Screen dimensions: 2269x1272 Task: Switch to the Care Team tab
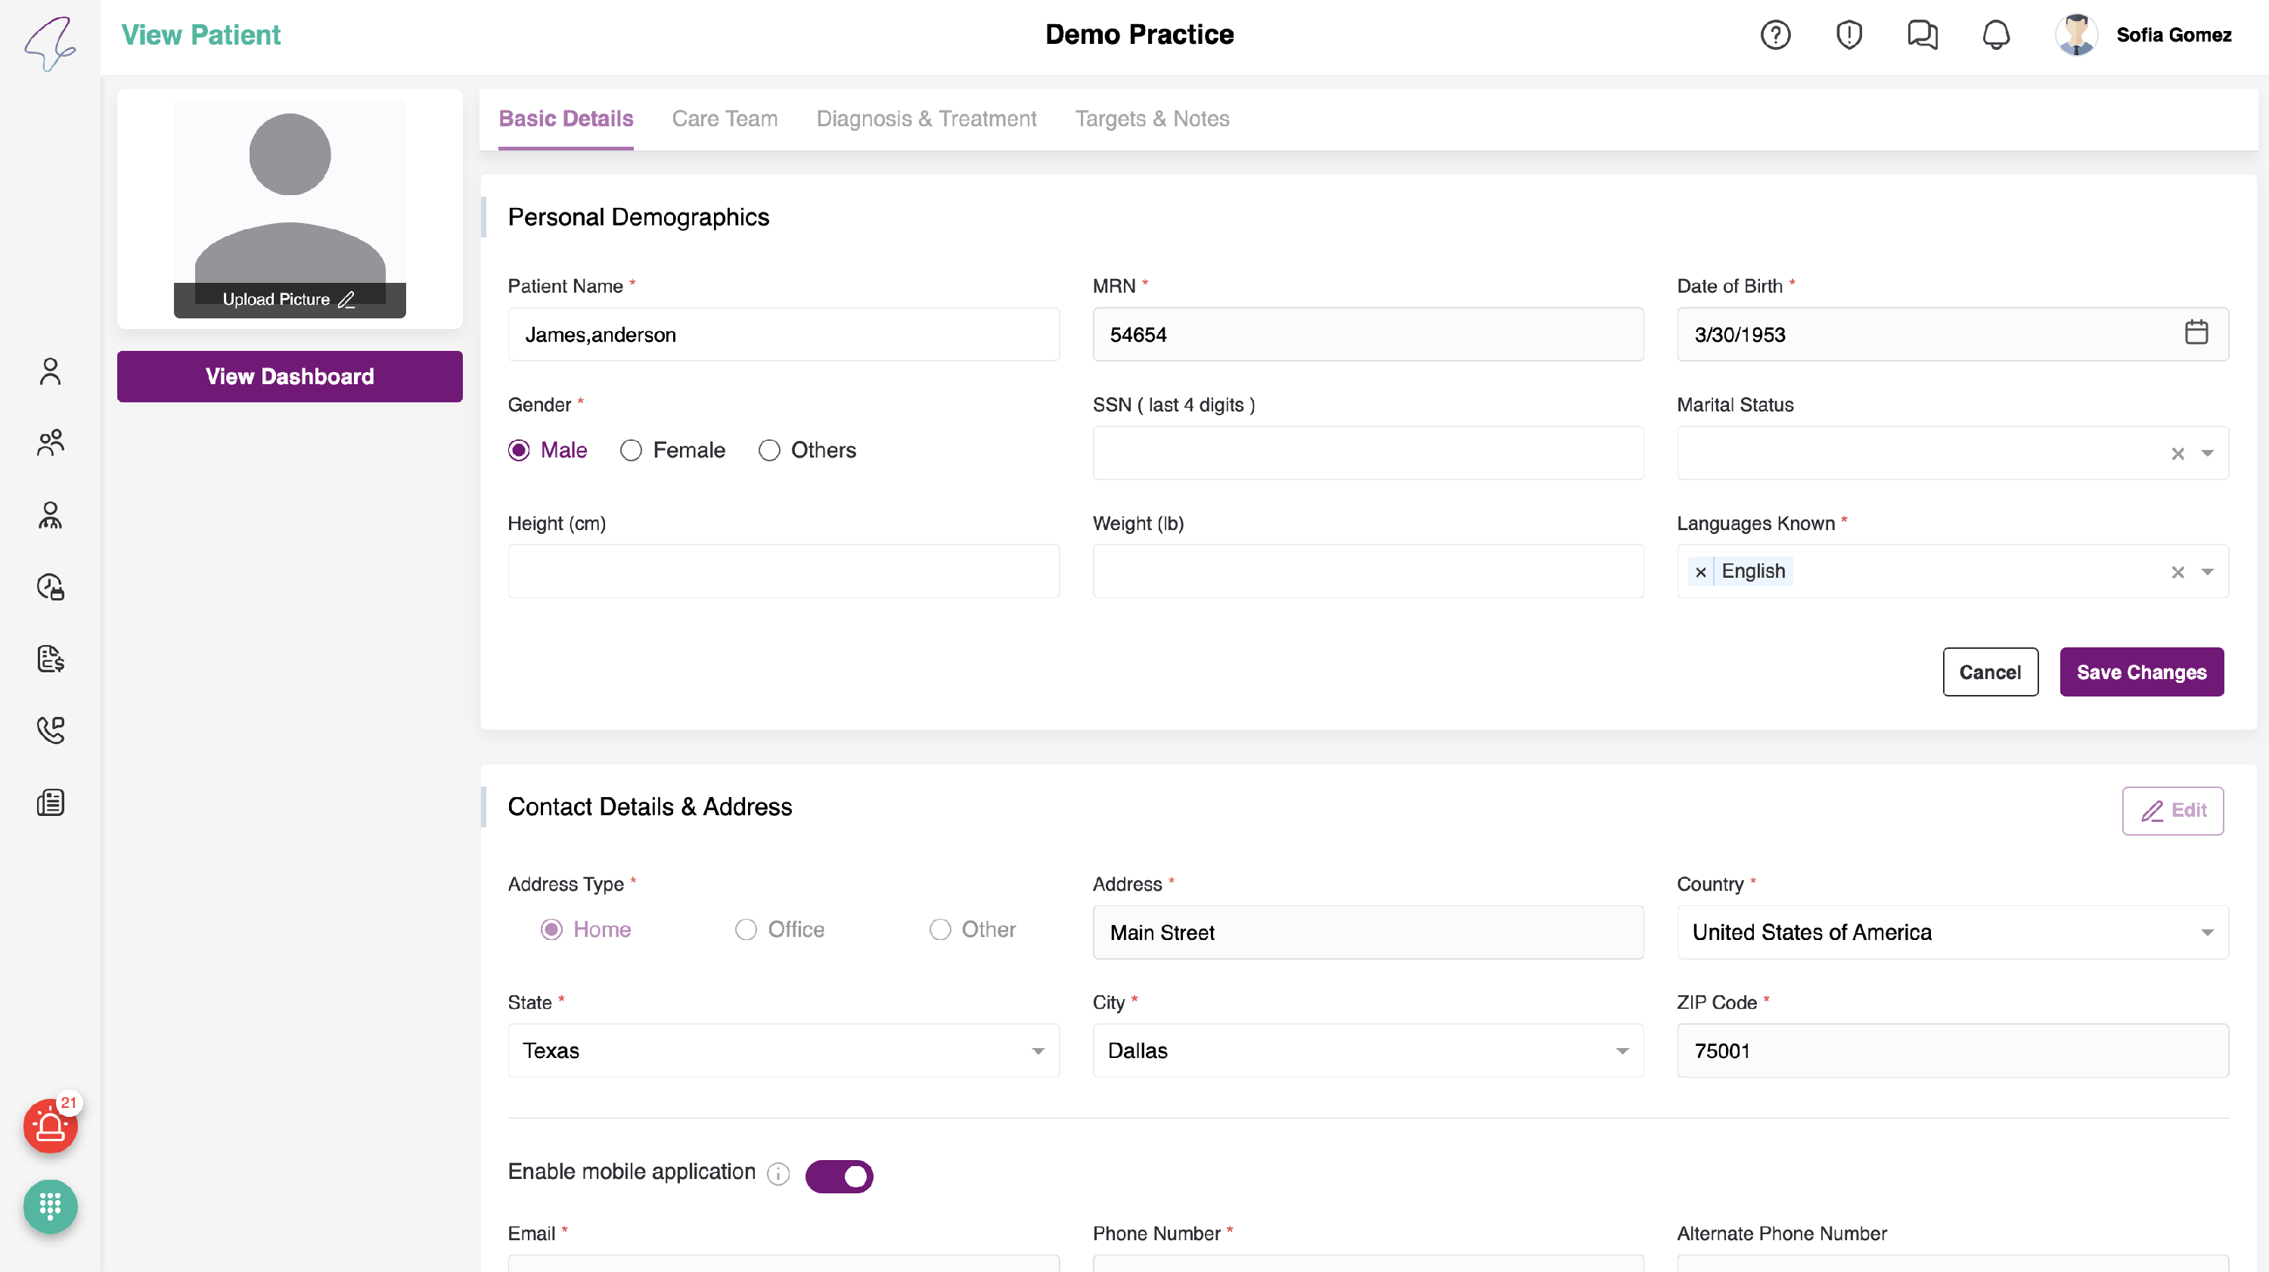coord(724,119)
